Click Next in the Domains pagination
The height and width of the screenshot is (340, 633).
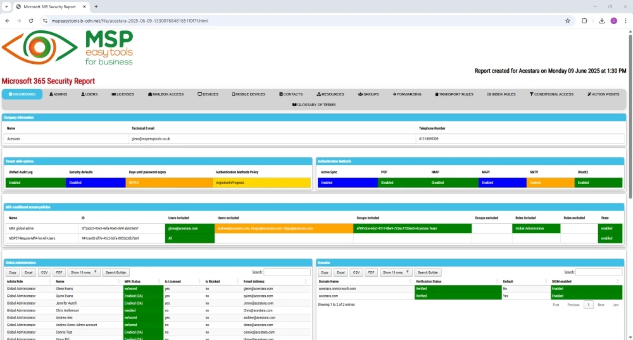601,305
